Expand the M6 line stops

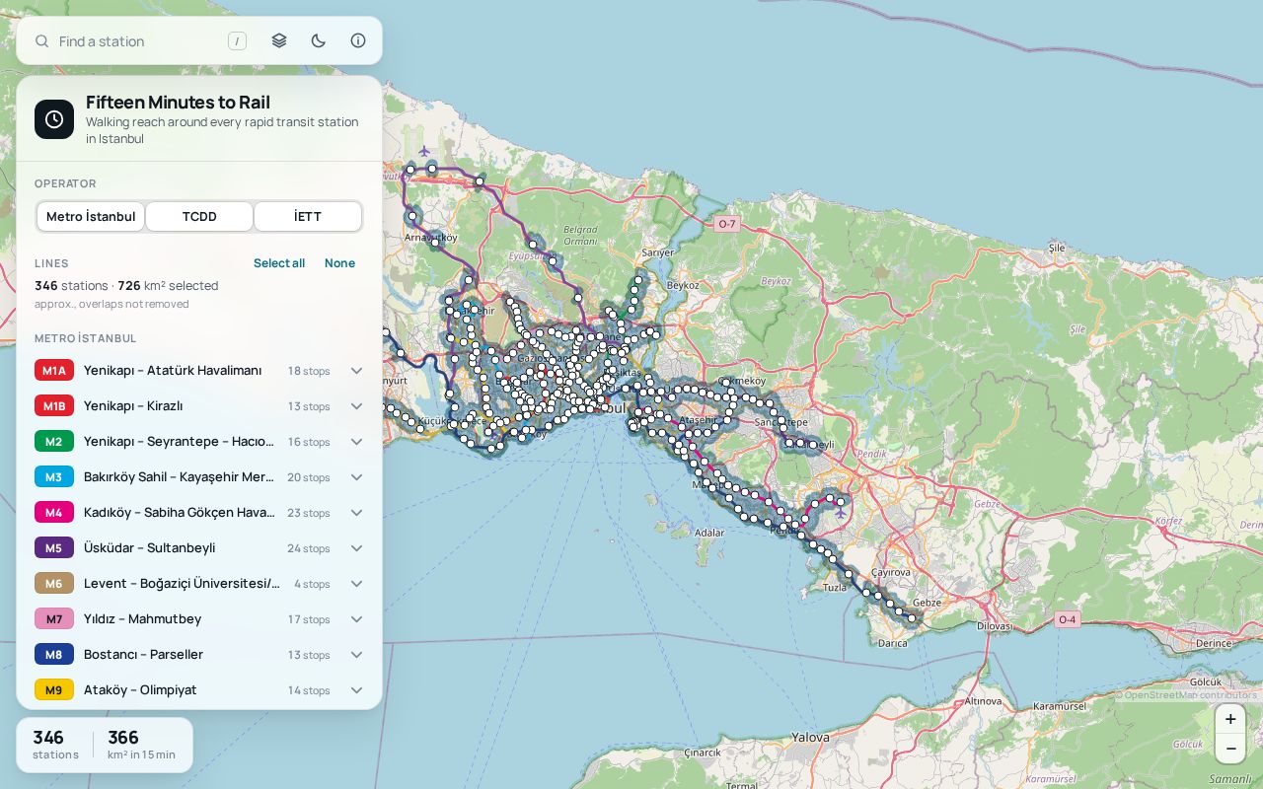pyautogui.click(x=356, y=584)
